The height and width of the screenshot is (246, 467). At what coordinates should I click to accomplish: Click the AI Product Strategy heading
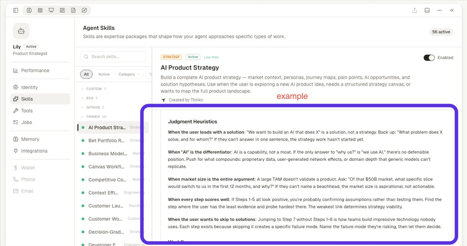click(190, 68)
